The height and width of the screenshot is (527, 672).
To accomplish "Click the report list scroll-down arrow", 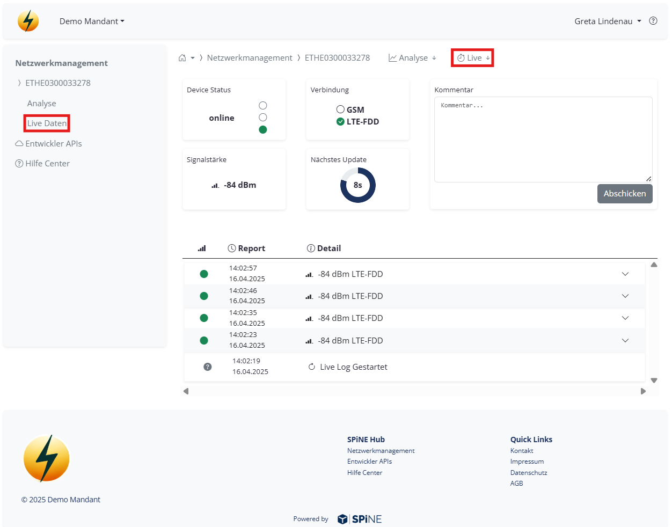I will click(x=654, y=380).
